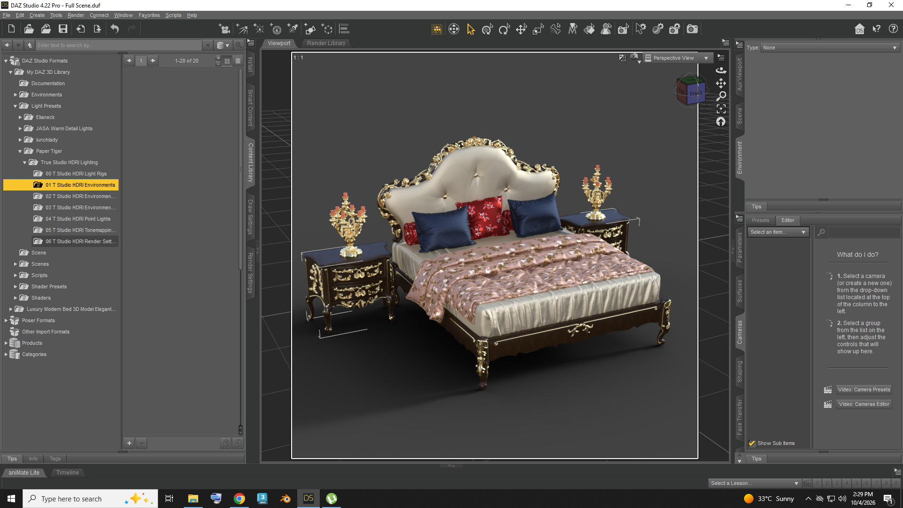Open the Render menu

tap(76, 15)
